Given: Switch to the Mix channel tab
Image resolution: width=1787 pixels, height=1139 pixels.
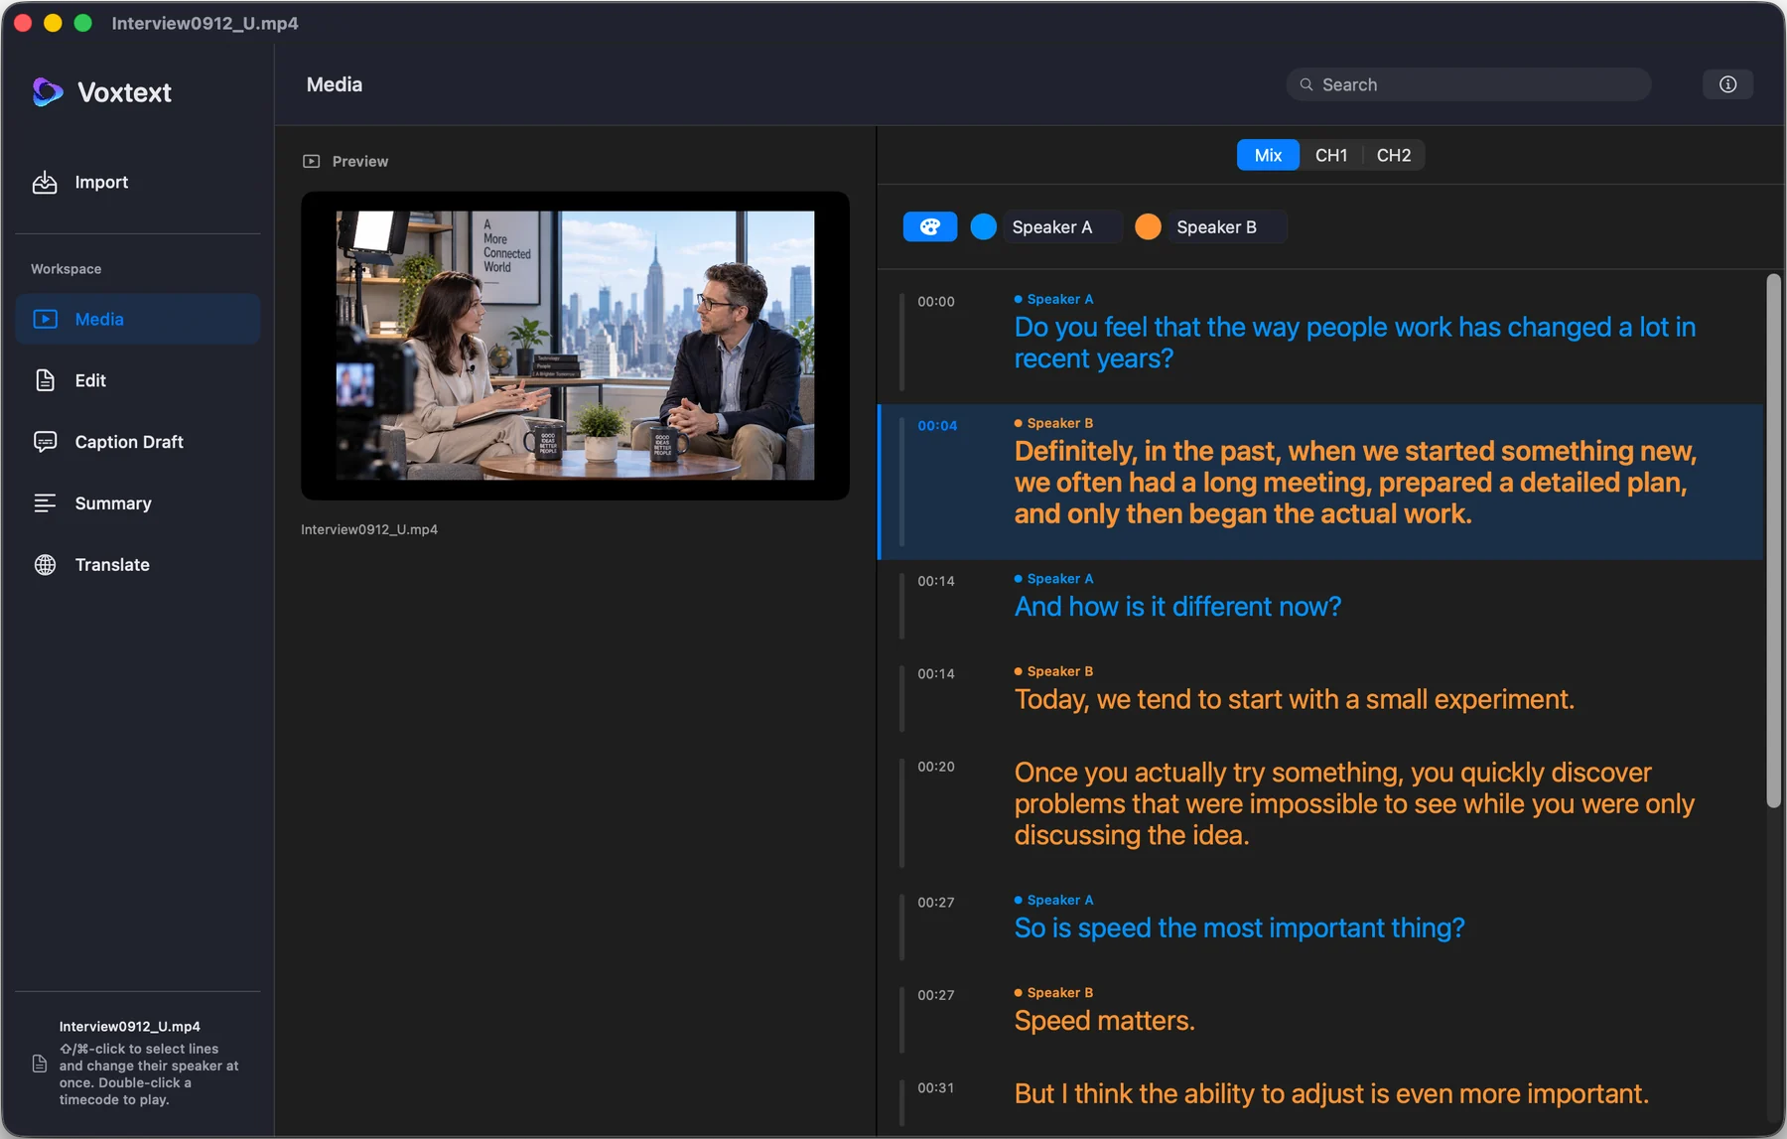Looking at the screenshot, I should pyautogui.click(x=1268, y=155).
